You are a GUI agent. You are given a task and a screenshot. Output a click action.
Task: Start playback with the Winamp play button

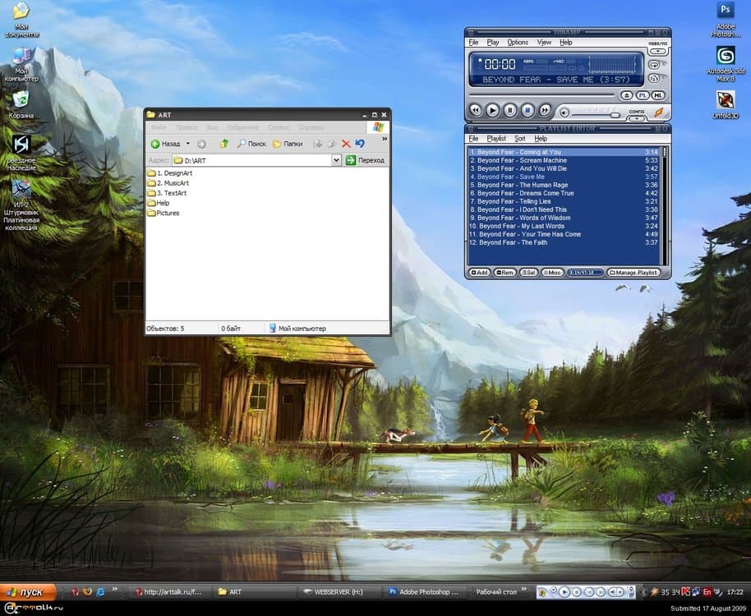click(492, 111)
